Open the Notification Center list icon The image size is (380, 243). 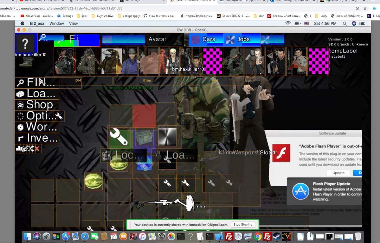tap(362, 23)
